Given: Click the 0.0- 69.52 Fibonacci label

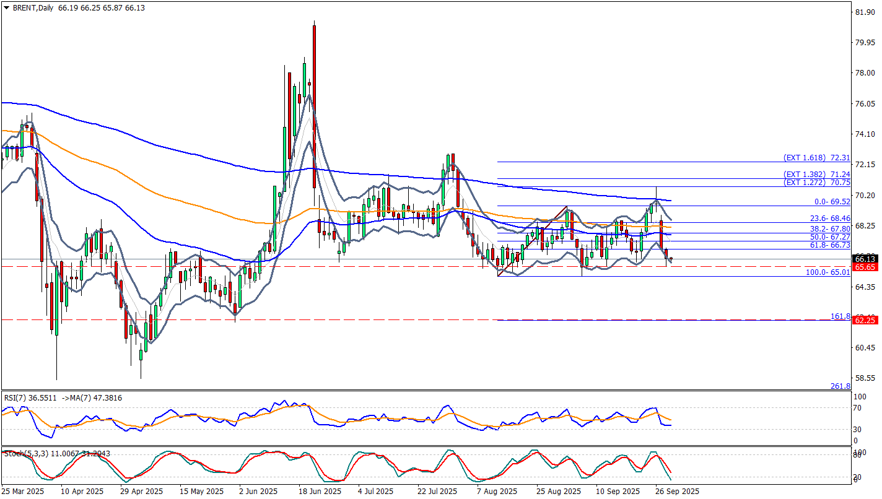Looking at the screenshot, I should pyautogui.click(x=832, y=202).
